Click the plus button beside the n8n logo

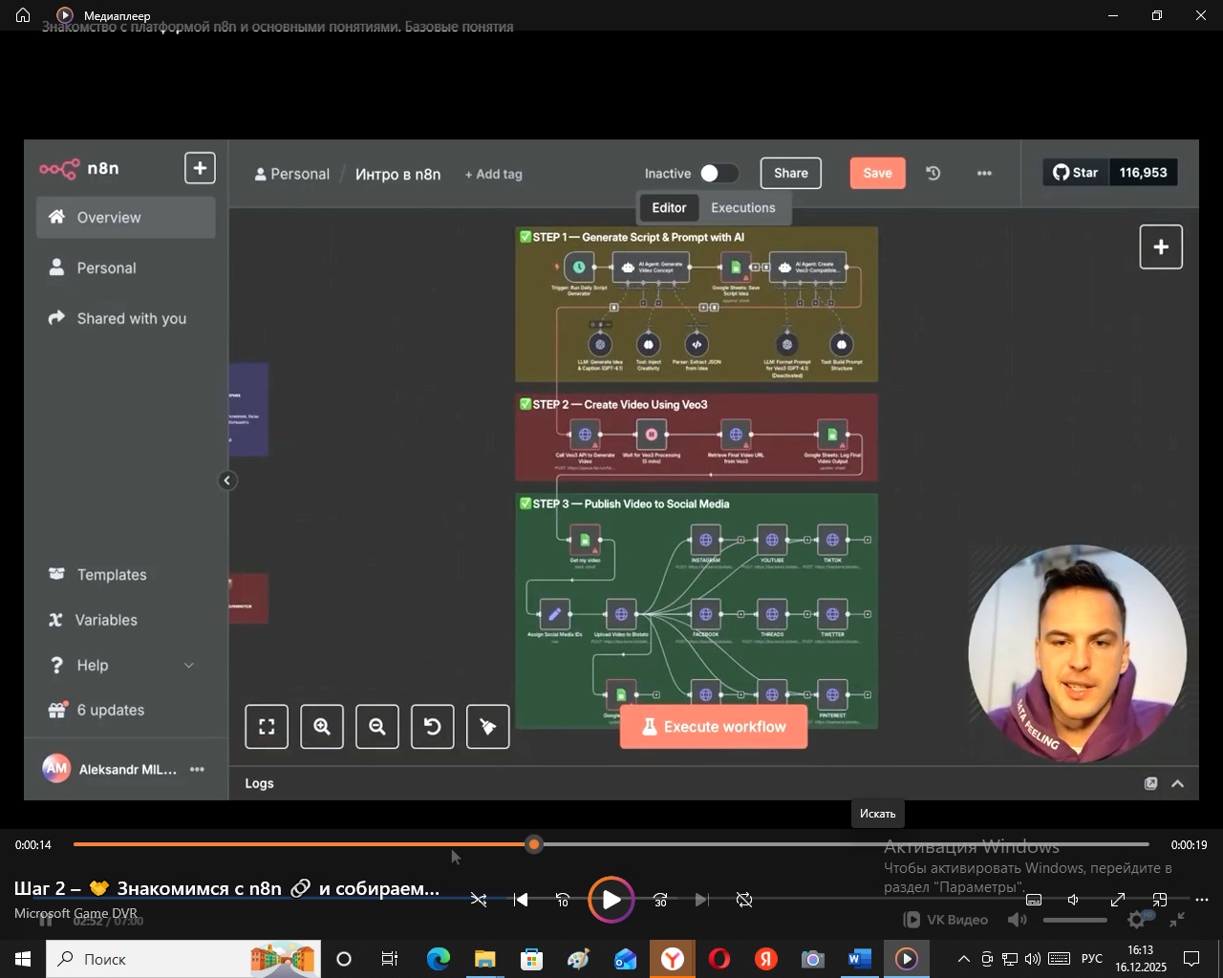200,168
